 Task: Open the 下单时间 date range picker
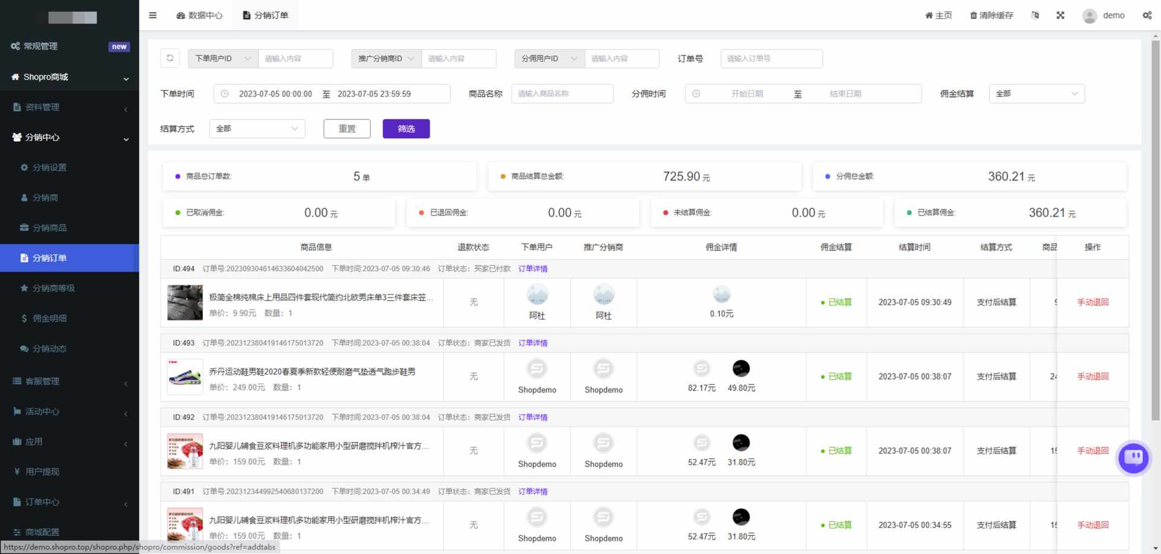pos(332,94)
